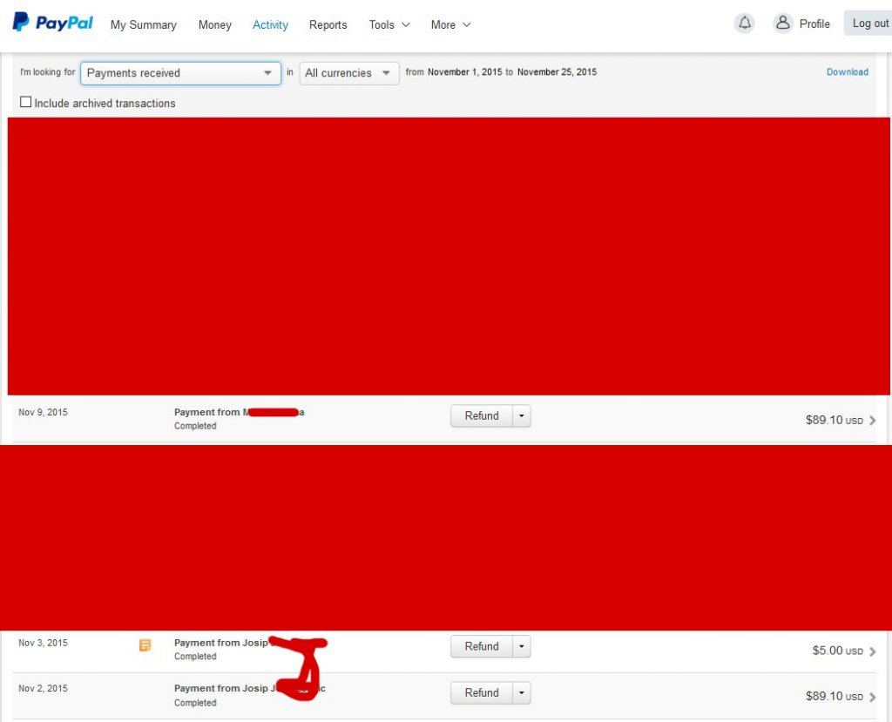Open Refund dropdown arrow for Nov 3 payment
This screenshot has height=722, width=892.
pos(522,646)
